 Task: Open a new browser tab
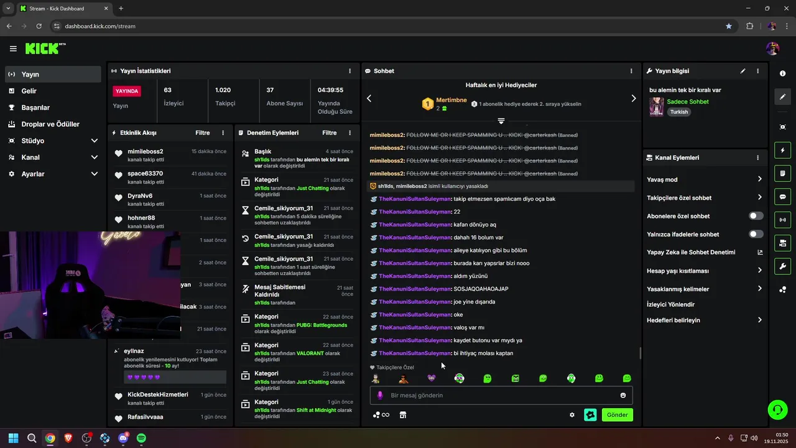click(121, 9)
